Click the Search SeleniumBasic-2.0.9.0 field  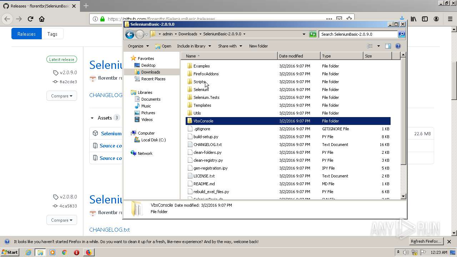358,34
